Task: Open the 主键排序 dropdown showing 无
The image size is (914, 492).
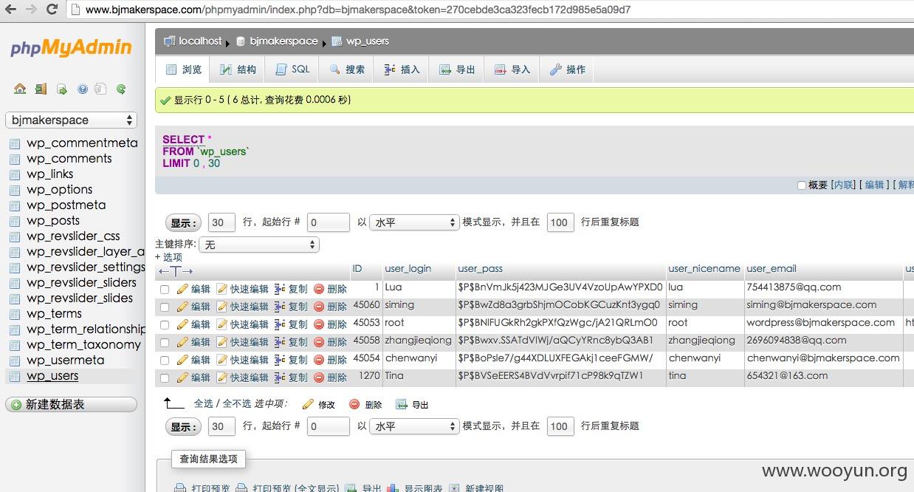Action: [x=260, y=245]
